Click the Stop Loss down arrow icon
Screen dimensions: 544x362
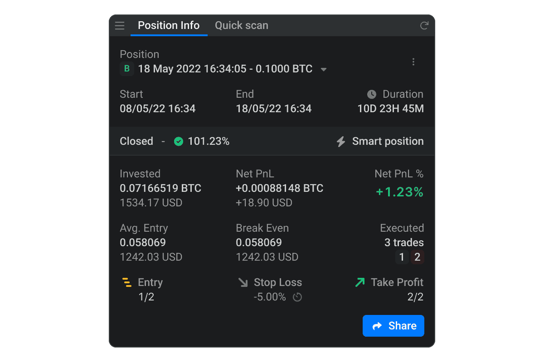[x=243, y=283]
